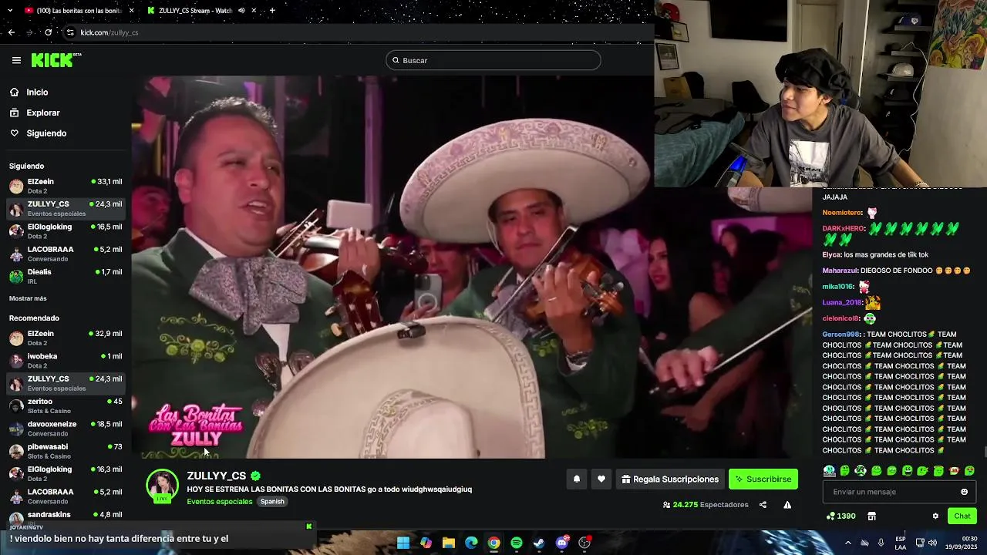Go back with browser back arrow
The width and height of the screenshot is (987, 555).
(11, 32)
